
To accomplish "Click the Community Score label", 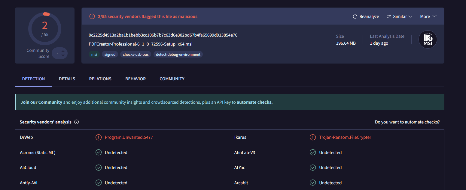I will click(x=38, y=53).
